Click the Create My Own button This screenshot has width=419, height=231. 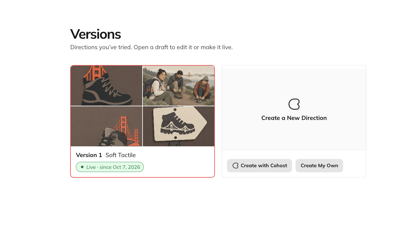[319, 166]
